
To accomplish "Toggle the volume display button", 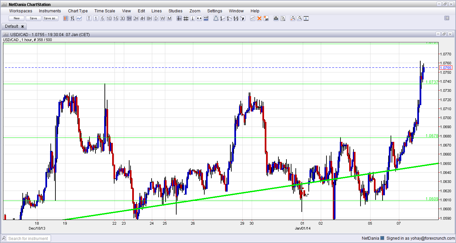I will (x=206, y=18).
